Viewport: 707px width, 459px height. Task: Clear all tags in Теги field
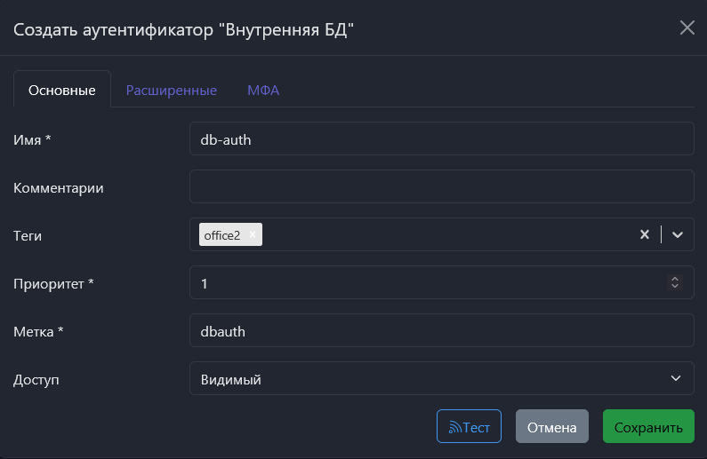point(645,234)
